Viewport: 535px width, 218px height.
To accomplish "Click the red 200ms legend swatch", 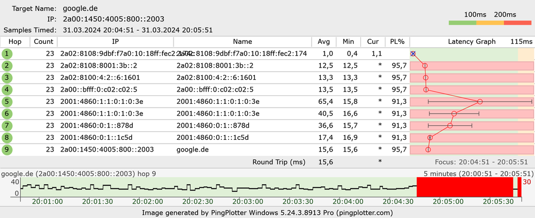I will (517, 23).
